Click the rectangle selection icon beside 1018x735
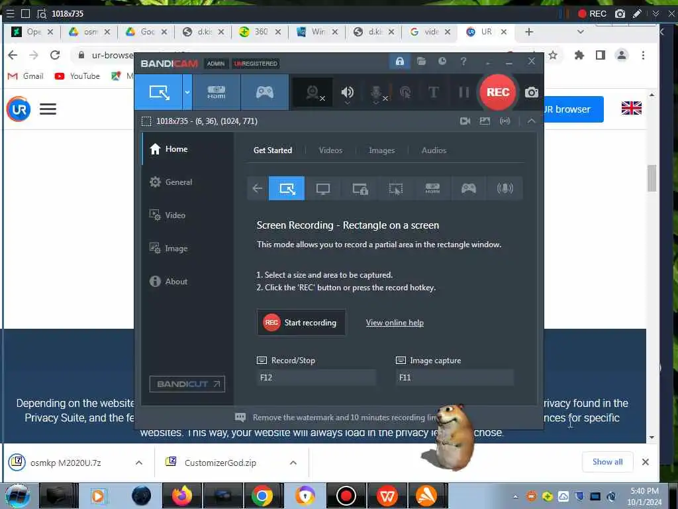This screenshot has height=509, width=678. coord(146,121)
